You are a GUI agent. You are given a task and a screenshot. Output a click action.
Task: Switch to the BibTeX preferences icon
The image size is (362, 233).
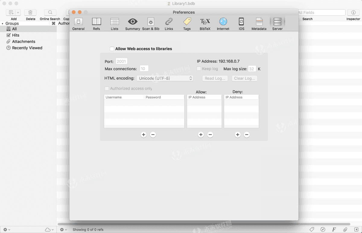[x=205, y=24]
